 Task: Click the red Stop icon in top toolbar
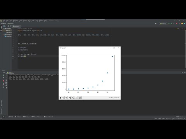[177, 24]
